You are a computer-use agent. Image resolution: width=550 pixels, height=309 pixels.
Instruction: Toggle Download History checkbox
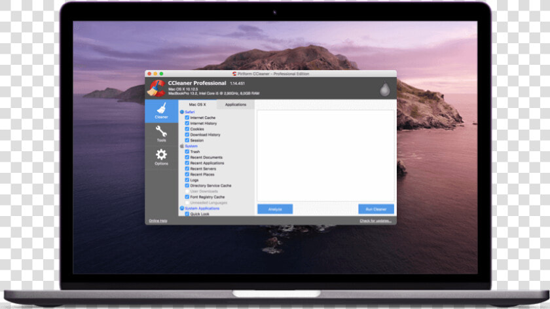pyautogui.click(x=187, y=134)
